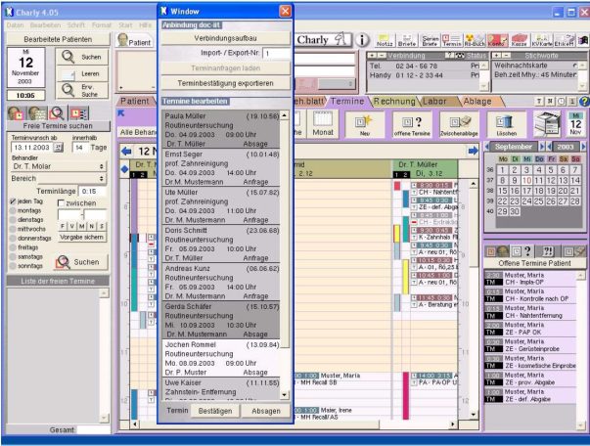Select the freitags option

(13, 247)
